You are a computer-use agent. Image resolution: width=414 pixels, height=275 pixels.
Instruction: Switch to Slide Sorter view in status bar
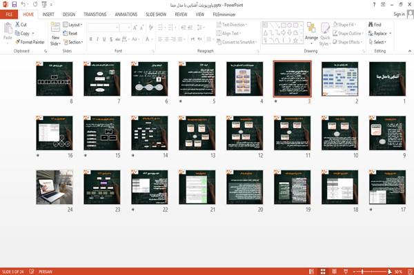323,272
